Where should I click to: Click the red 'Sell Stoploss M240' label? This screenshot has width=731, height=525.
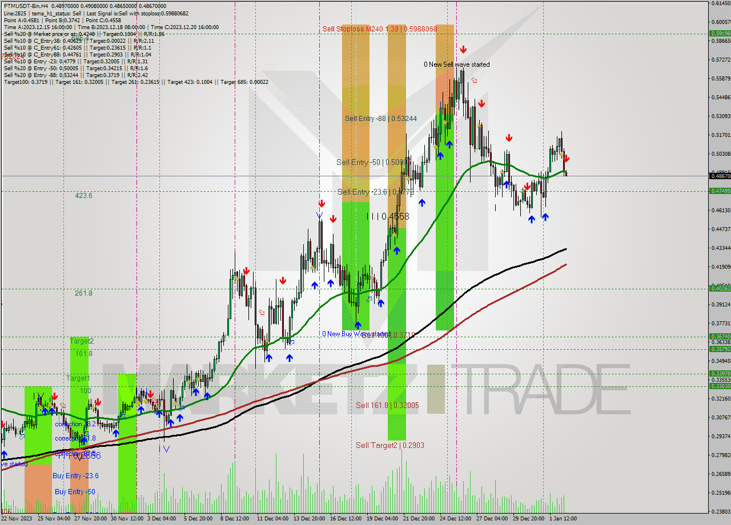click(x=380, y=29)
